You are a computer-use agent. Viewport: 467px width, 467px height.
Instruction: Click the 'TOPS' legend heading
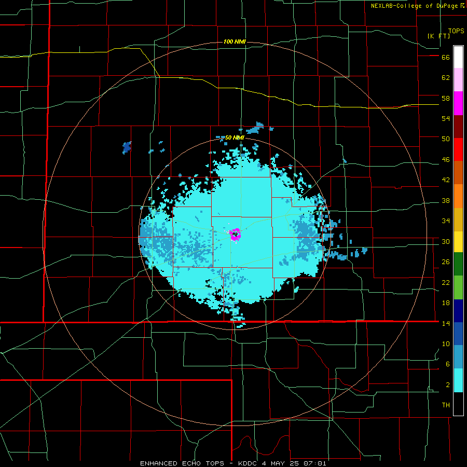point(456,31)
